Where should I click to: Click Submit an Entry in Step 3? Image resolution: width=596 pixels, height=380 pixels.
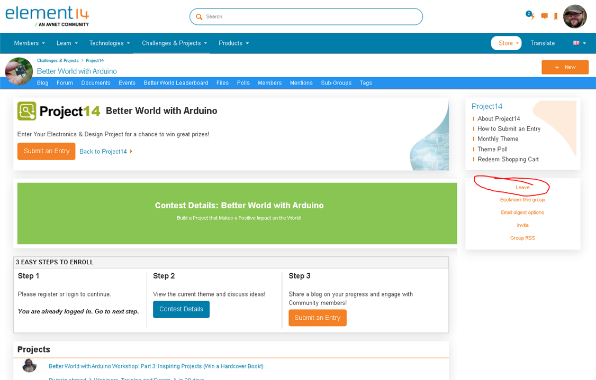coord(318,318)
